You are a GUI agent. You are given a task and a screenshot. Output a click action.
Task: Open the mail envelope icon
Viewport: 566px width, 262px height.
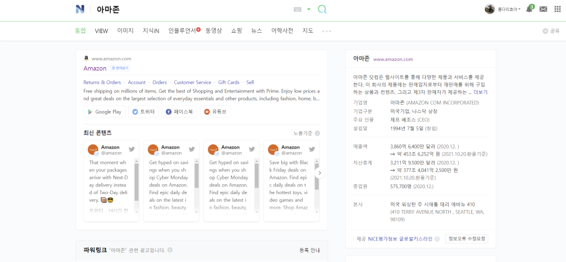click(543, 9)
